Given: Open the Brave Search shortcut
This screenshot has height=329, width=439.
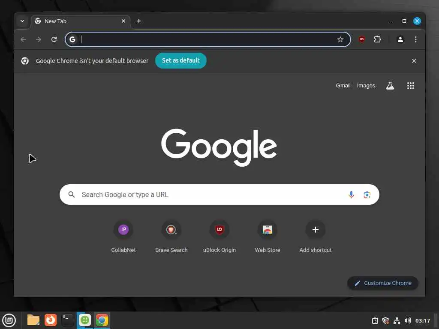Looking at the screenshot, I should [171, 236].
